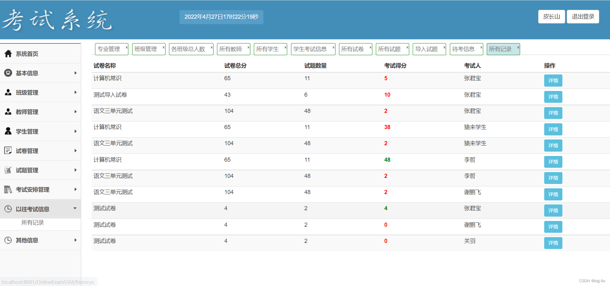Open 详情 for 张君宝's score 5 record
The height and width of the screenshot is (286, 610).
(553, 81)
